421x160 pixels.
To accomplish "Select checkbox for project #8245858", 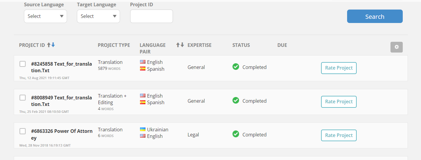I will [x=22, y=64].
